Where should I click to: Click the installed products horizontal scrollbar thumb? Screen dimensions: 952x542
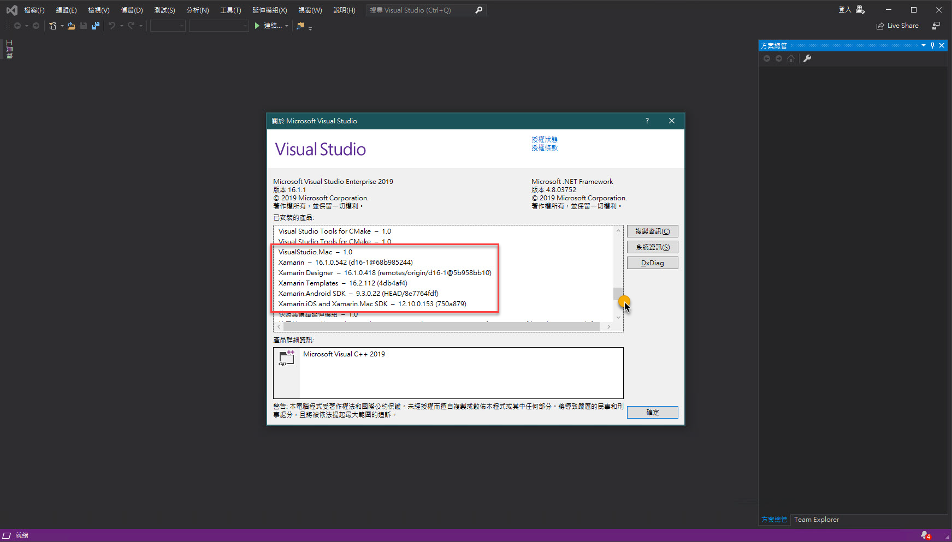coord(441,326)
